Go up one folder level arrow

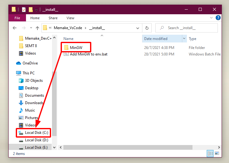37,28
